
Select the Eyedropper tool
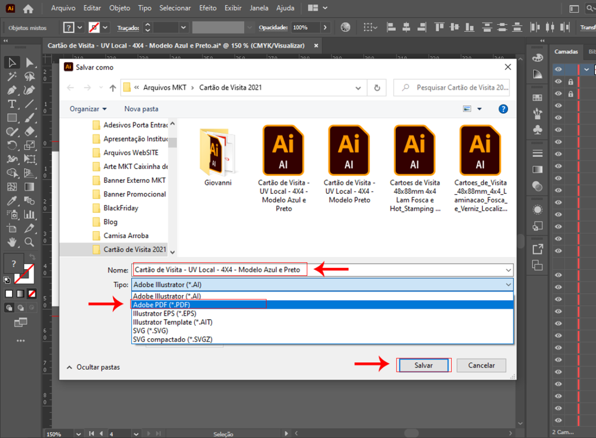[12, 200]
